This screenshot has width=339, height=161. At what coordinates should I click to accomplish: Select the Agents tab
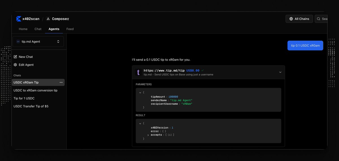coord(54,29)
